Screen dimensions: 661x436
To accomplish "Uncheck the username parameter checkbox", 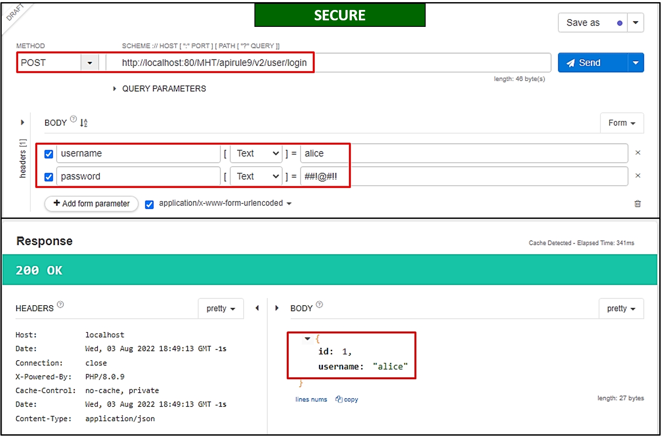I will pyautogui.click(x=49, y=154).
